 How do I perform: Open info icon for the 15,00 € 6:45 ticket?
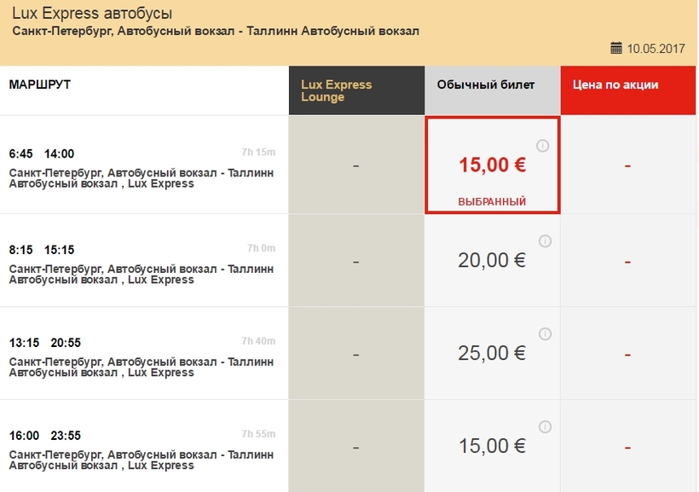click(x=542, y=146)
